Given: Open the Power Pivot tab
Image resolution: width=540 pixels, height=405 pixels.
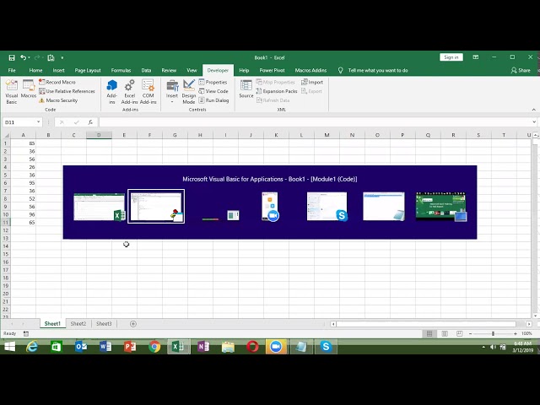Looking at the screenshot, I should coord(272,70).
